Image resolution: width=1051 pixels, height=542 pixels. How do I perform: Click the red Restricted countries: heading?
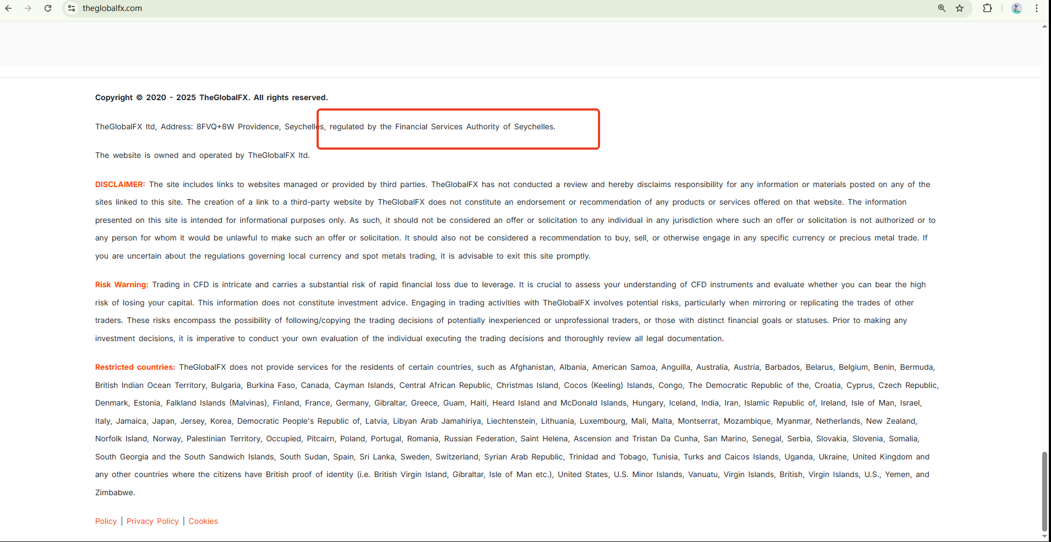tap(135, 367)
